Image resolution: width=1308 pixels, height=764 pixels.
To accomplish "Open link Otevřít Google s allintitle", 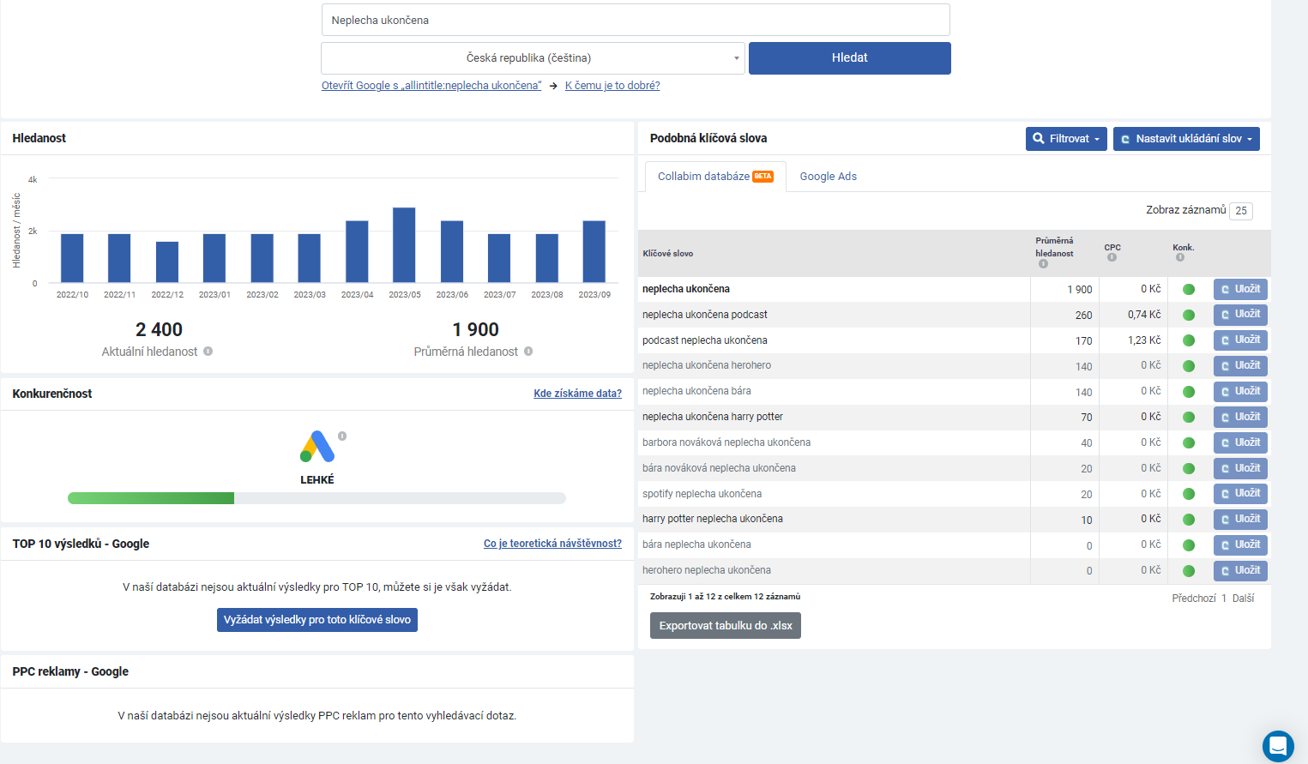I will coord(431,86).
